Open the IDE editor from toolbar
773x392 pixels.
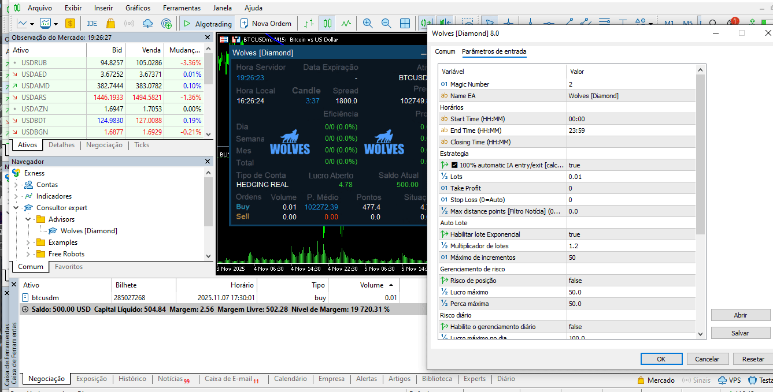click(x=92, y=24)
